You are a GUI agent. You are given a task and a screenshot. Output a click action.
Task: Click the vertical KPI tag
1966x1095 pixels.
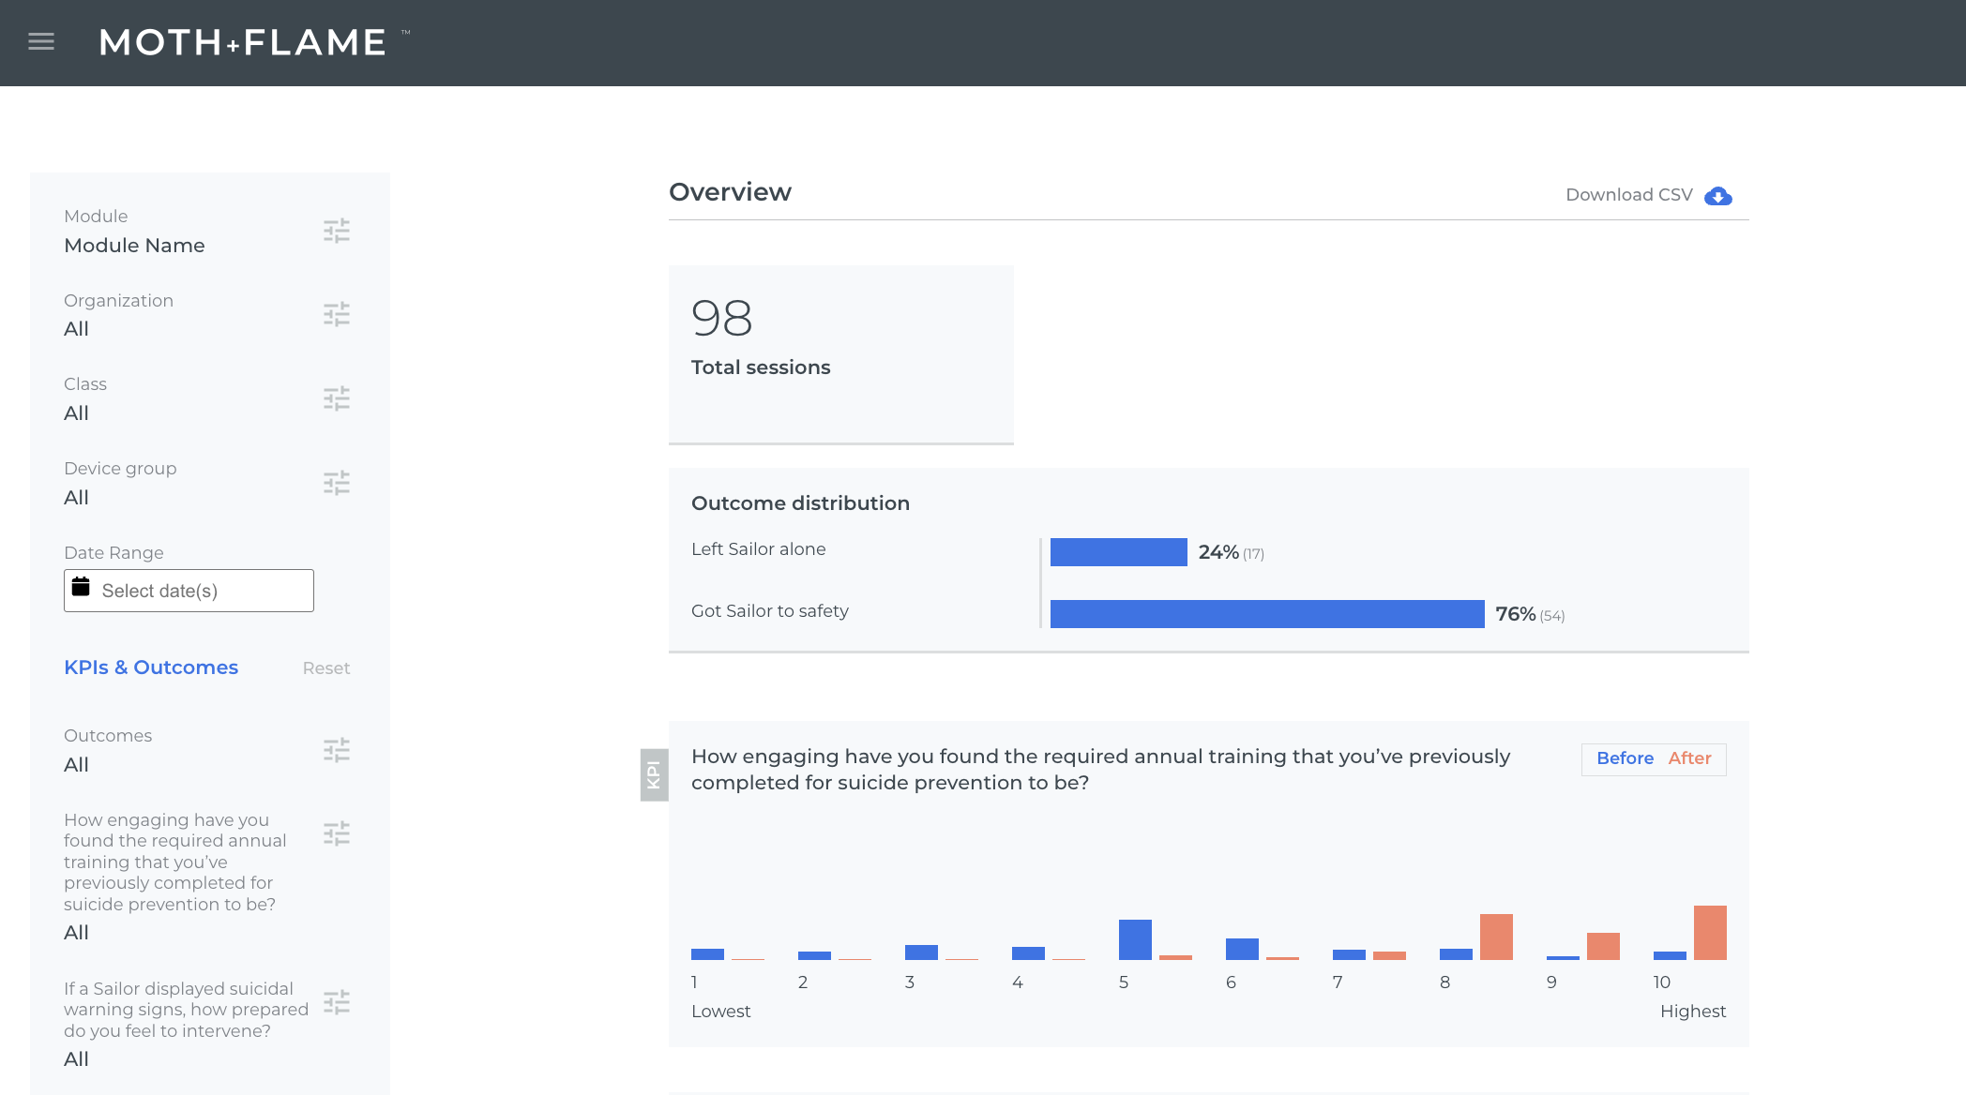coord(654,774)
